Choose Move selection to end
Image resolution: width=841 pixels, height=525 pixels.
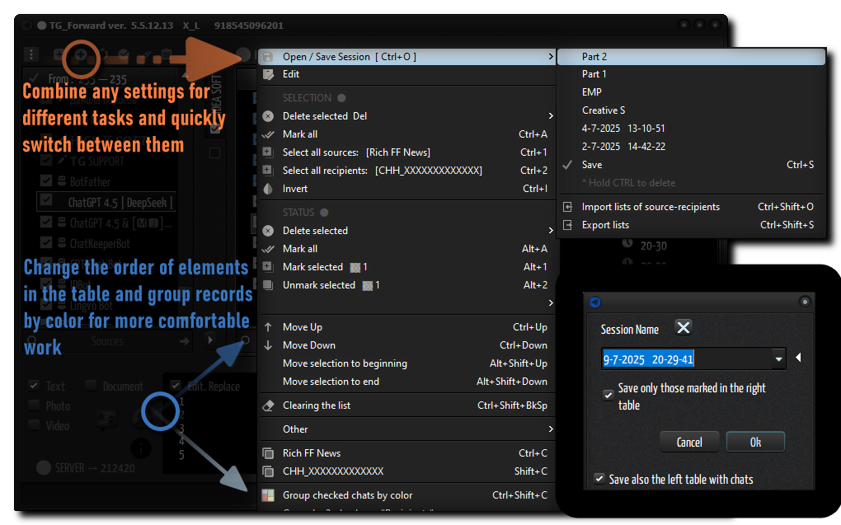[x=407, y=382]
